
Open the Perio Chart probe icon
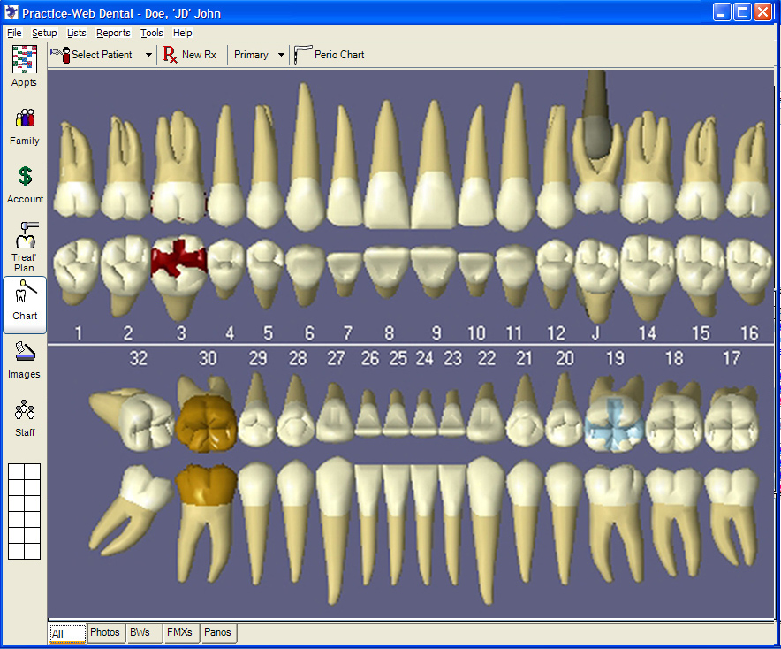pos(302,55)
